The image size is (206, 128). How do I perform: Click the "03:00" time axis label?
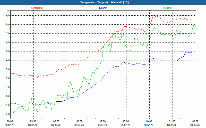tap(33, 121)
